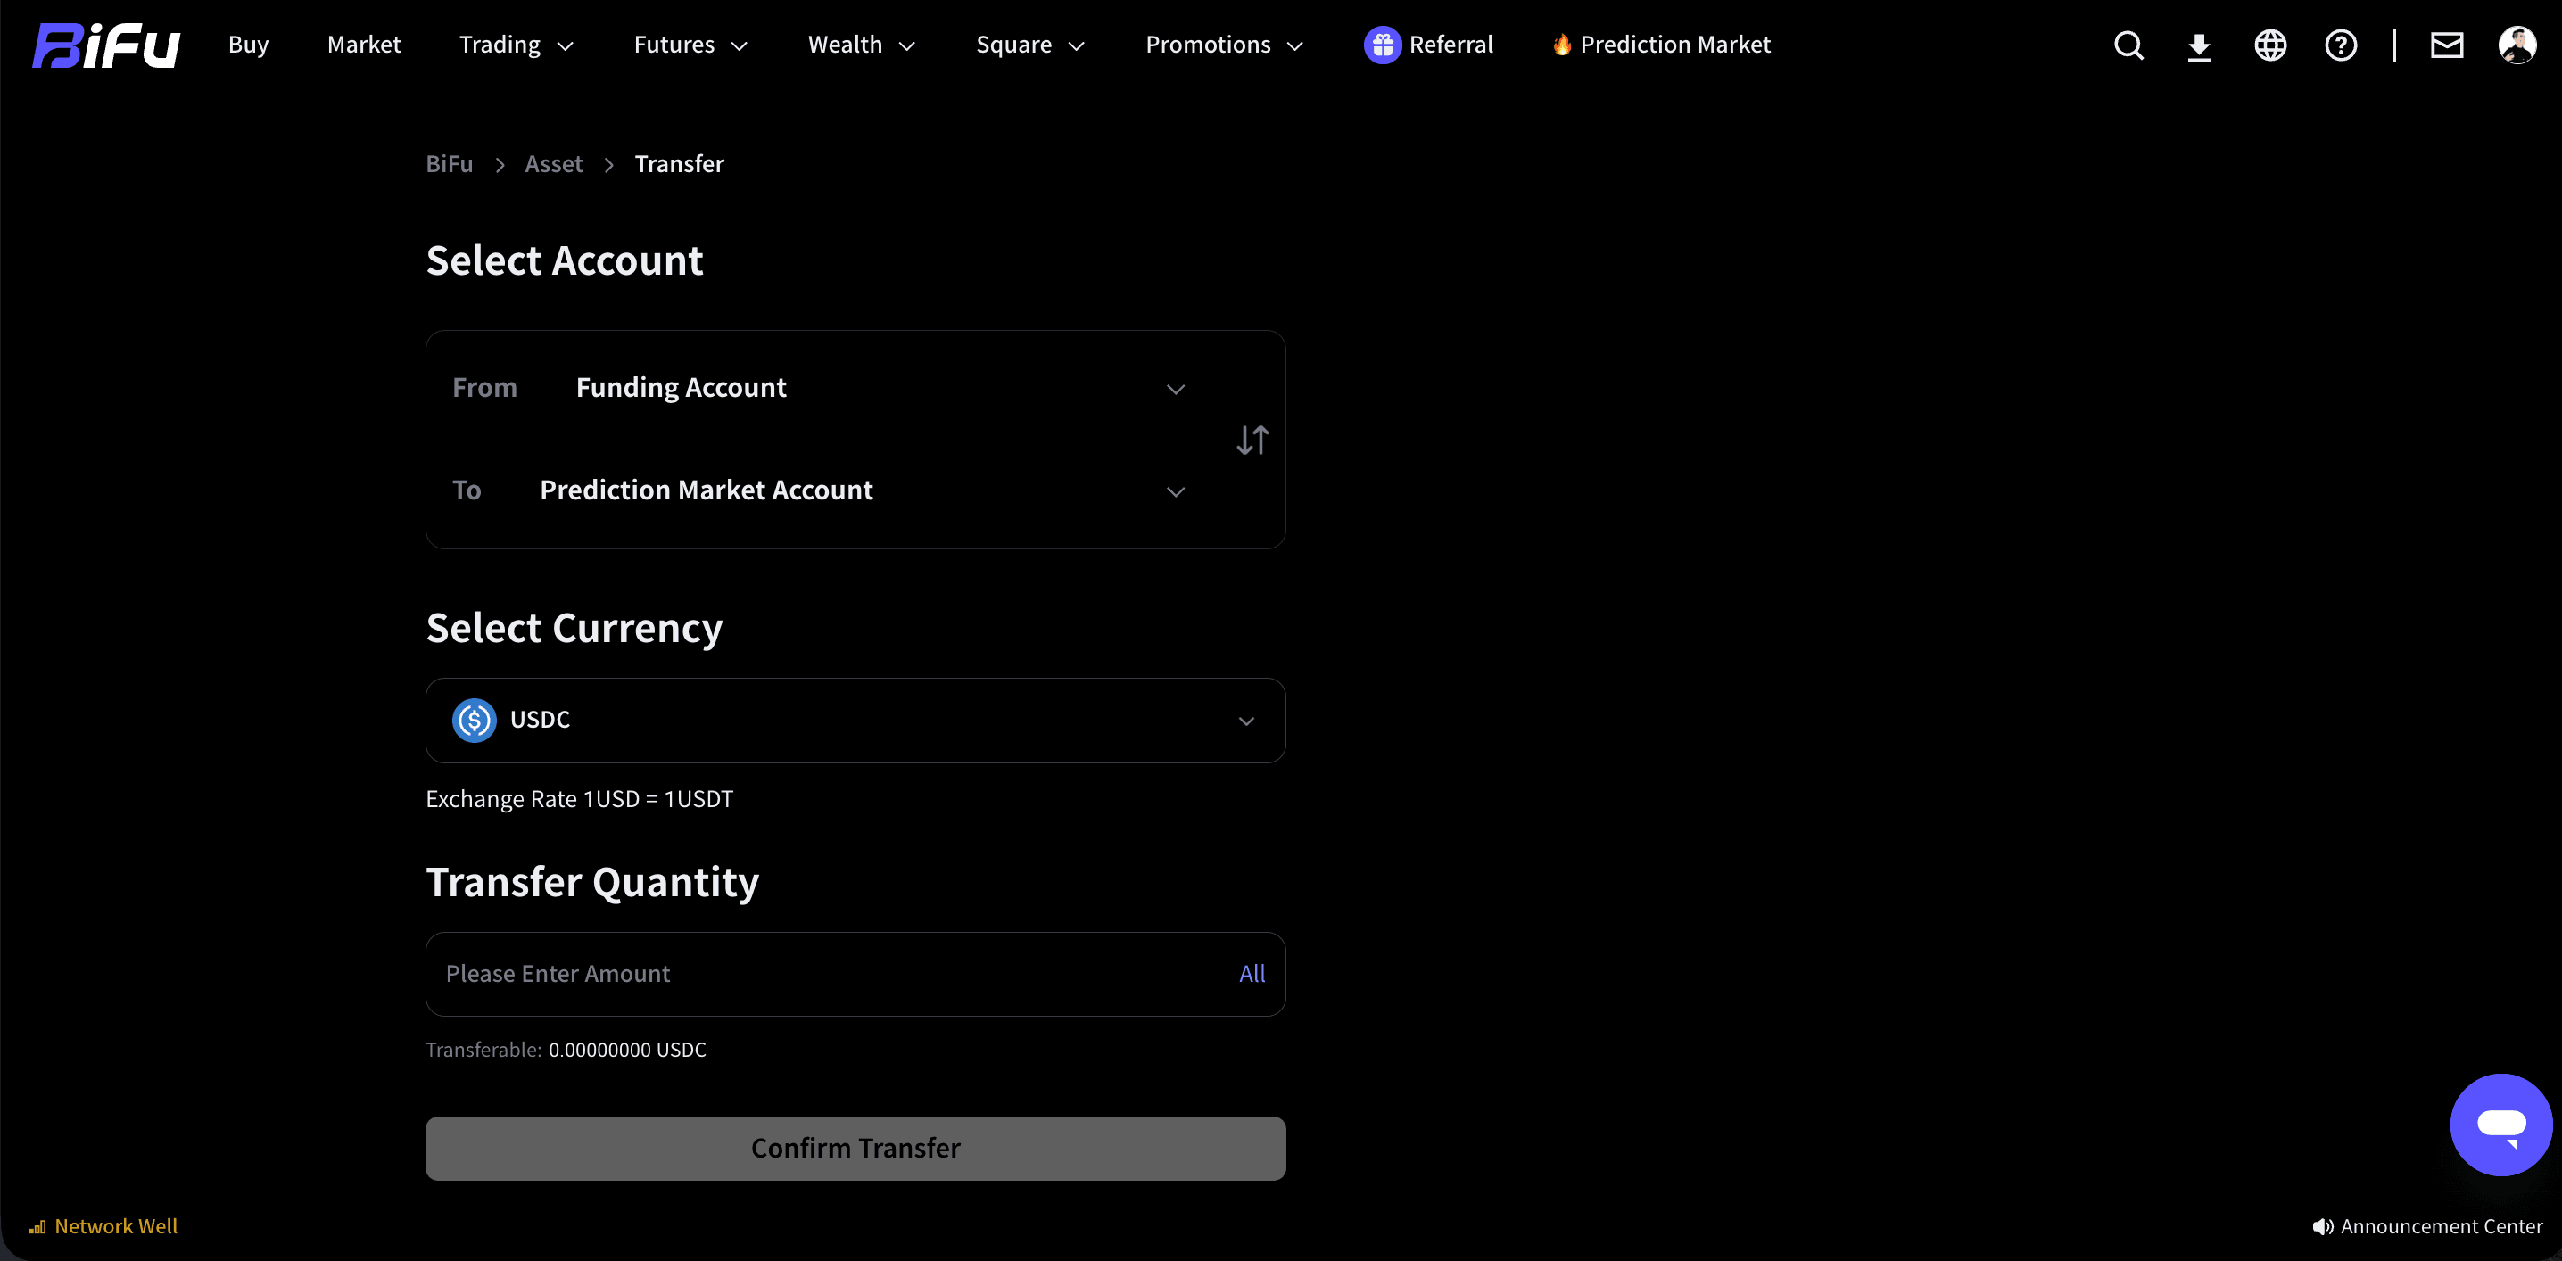Open the Market menu item
2562x1261 pixels.
[364, 45]
